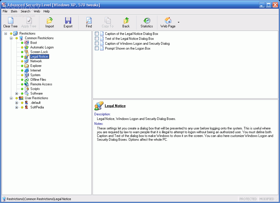Image resolution: width=280 pixels, height=203 pixels.
Task: Click the Copy To toolbar icon
Action: pos(108,20)
